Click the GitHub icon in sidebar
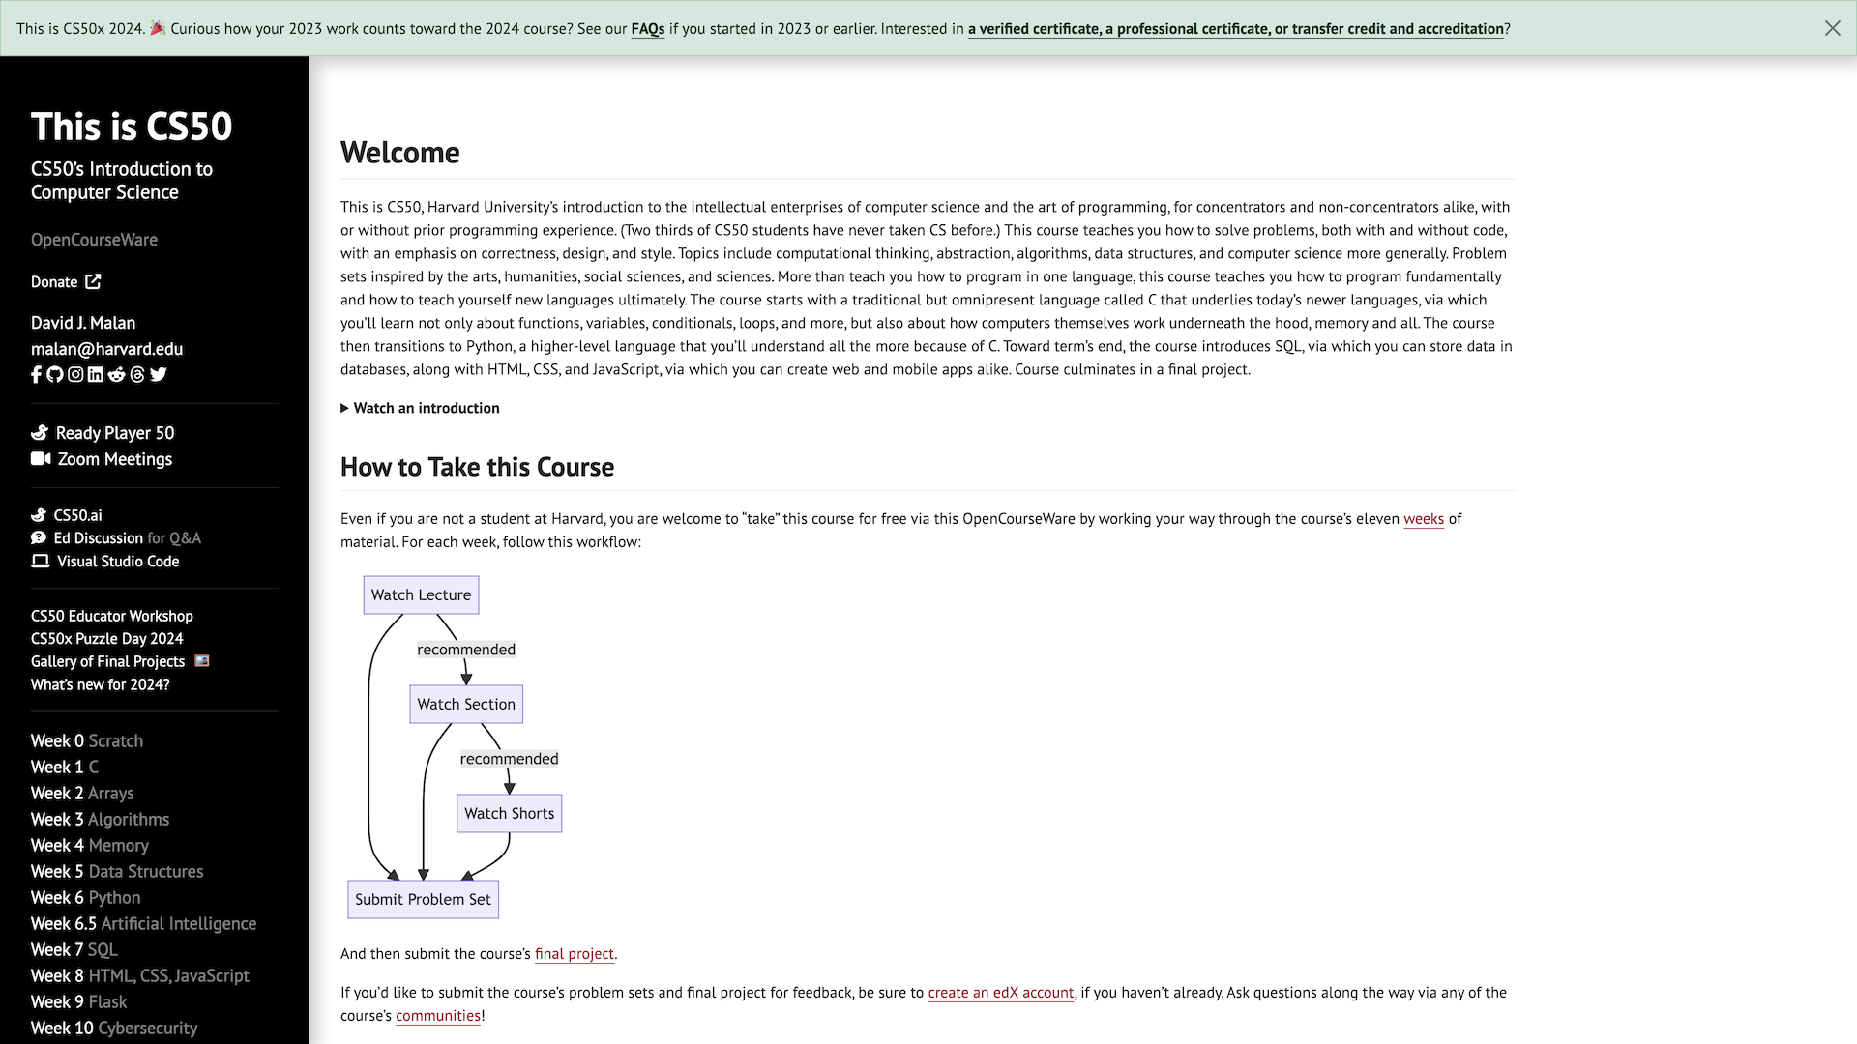The width and height of the screenshot is (1857, 1044). click(x=55, y=373)
